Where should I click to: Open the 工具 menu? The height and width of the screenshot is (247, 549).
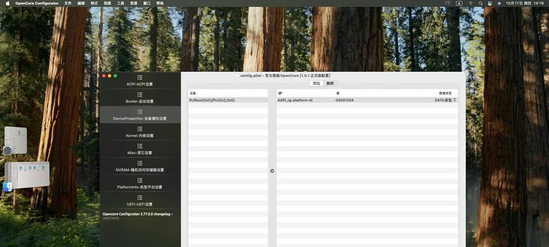click(x=120, y=3)
